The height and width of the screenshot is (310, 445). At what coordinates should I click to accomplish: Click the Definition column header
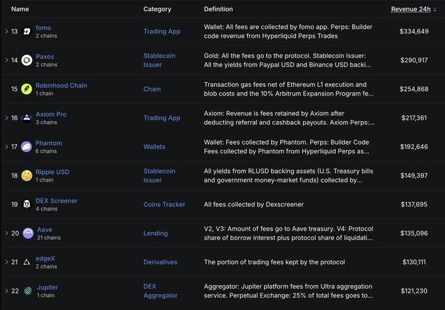[218, 9]
